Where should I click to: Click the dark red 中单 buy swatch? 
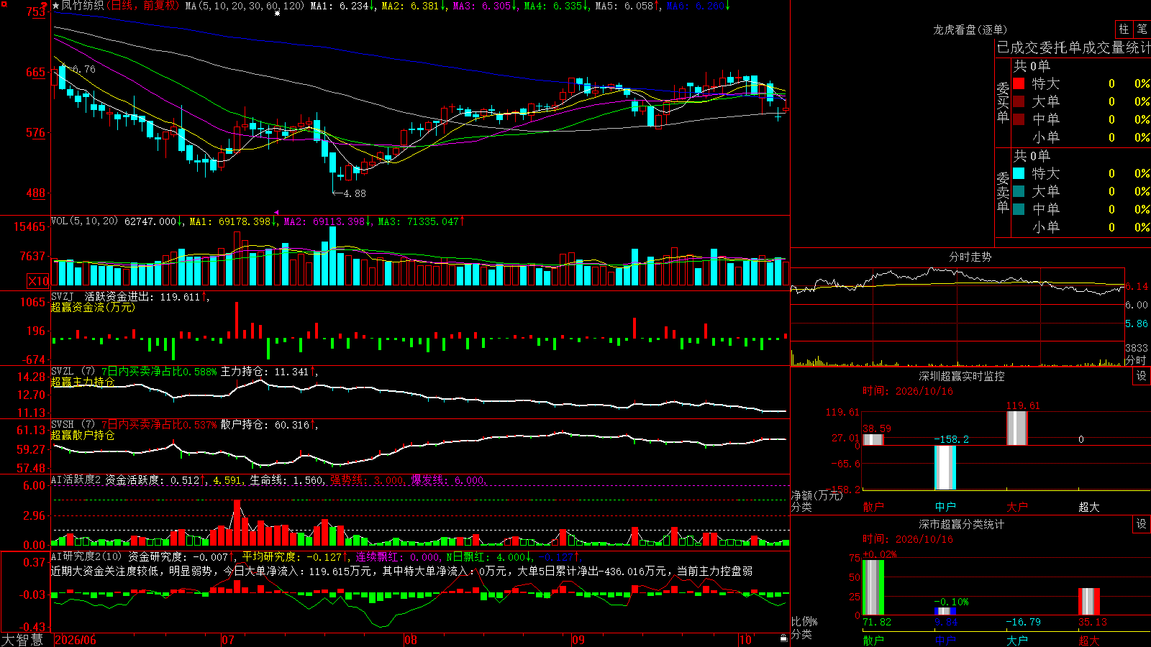1019,119
